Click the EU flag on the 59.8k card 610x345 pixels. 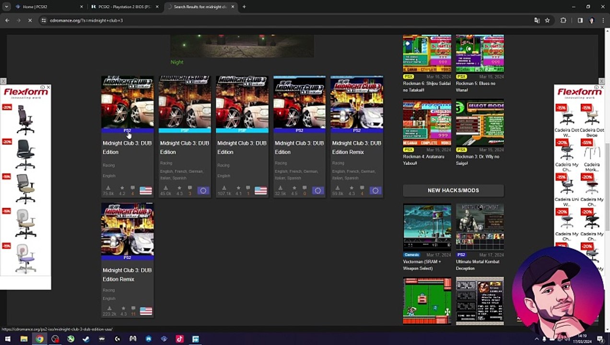[x=375, y=190]
